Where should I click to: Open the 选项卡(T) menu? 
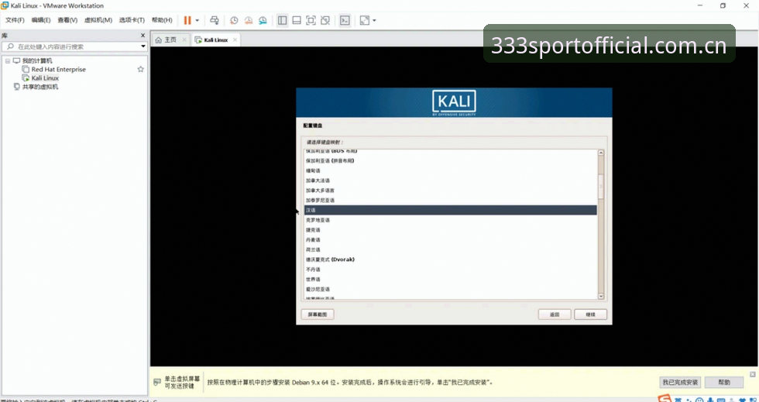(132, 20)
